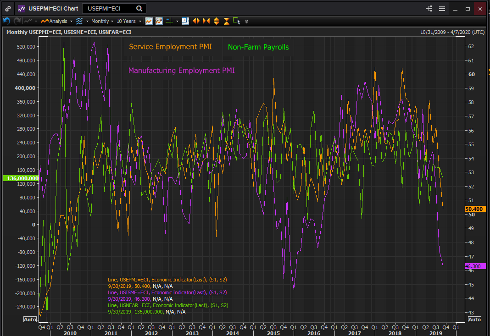Click the hierarchy tree icon in title bar
This screenshot has height=336, width=490.
point(429,9)
